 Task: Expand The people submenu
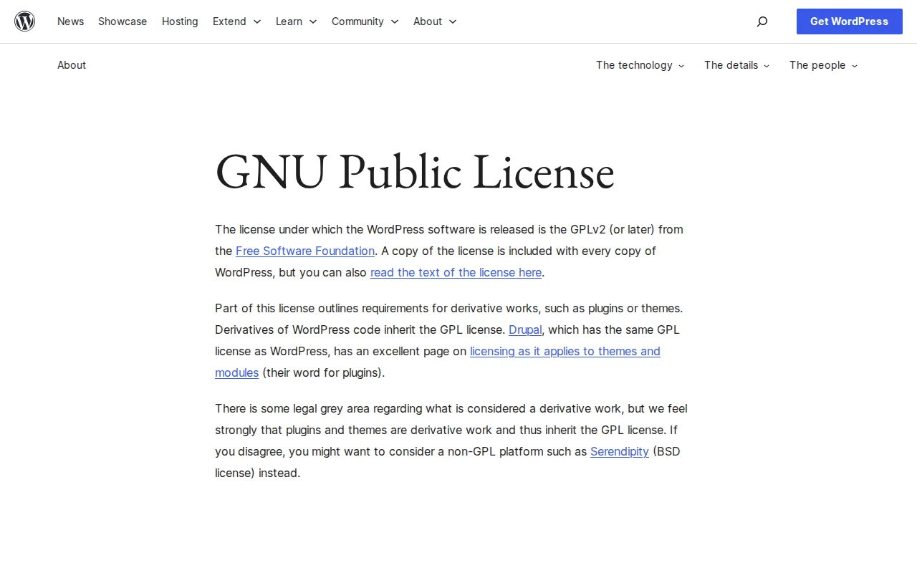[x=822, y=65]
